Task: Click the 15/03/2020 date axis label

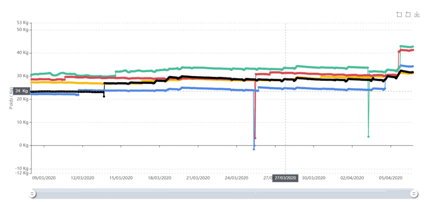Action: (121, 178)
